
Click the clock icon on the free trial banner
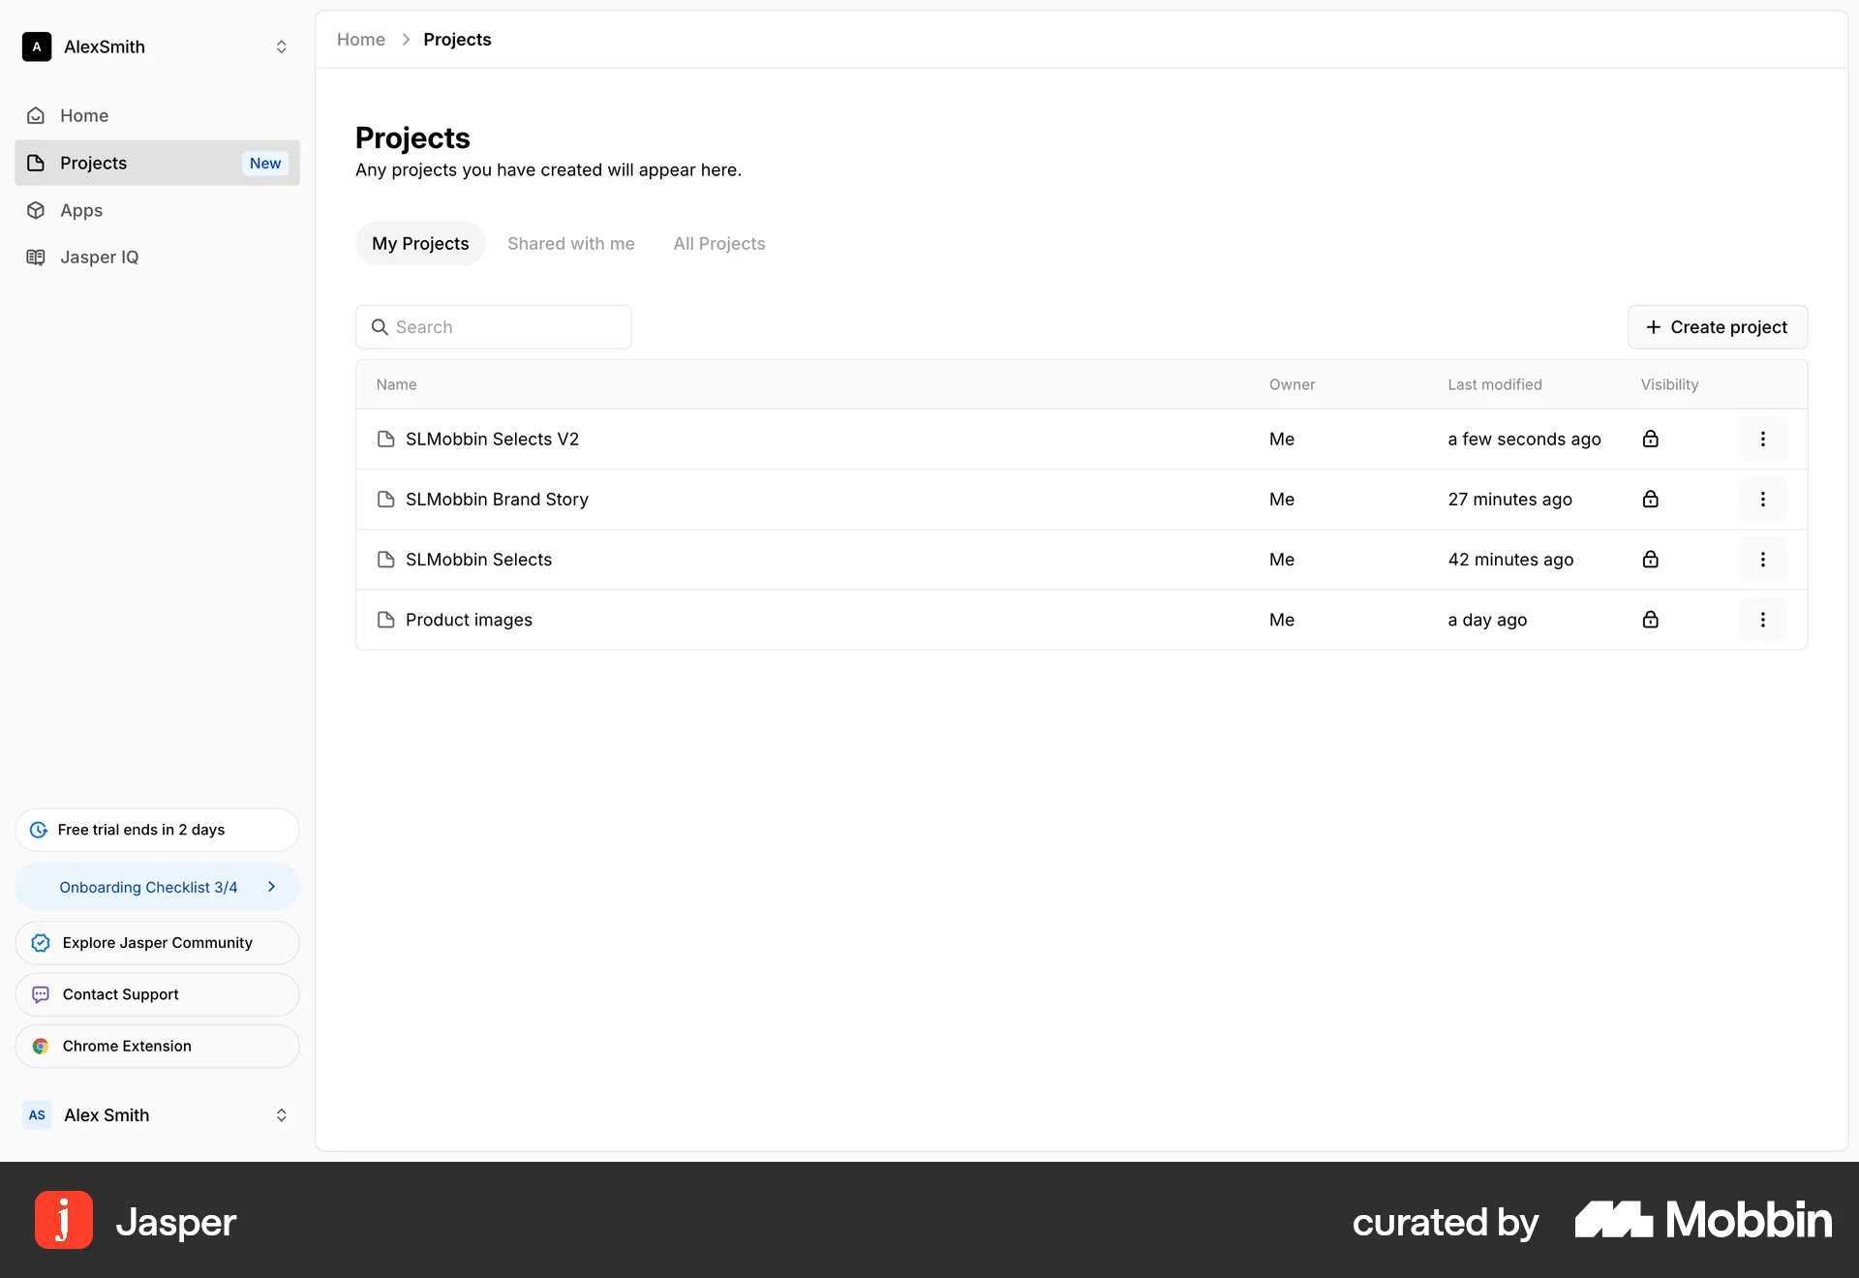[x=38, y=830]
